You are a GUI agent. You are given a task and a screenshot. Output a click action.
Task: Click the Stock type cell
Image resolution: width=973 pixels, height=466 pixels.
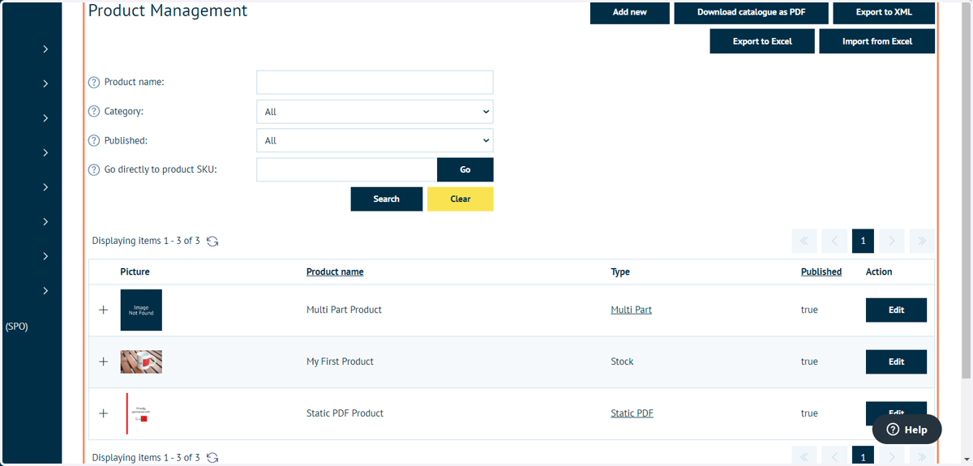click(x=622, y=361)
